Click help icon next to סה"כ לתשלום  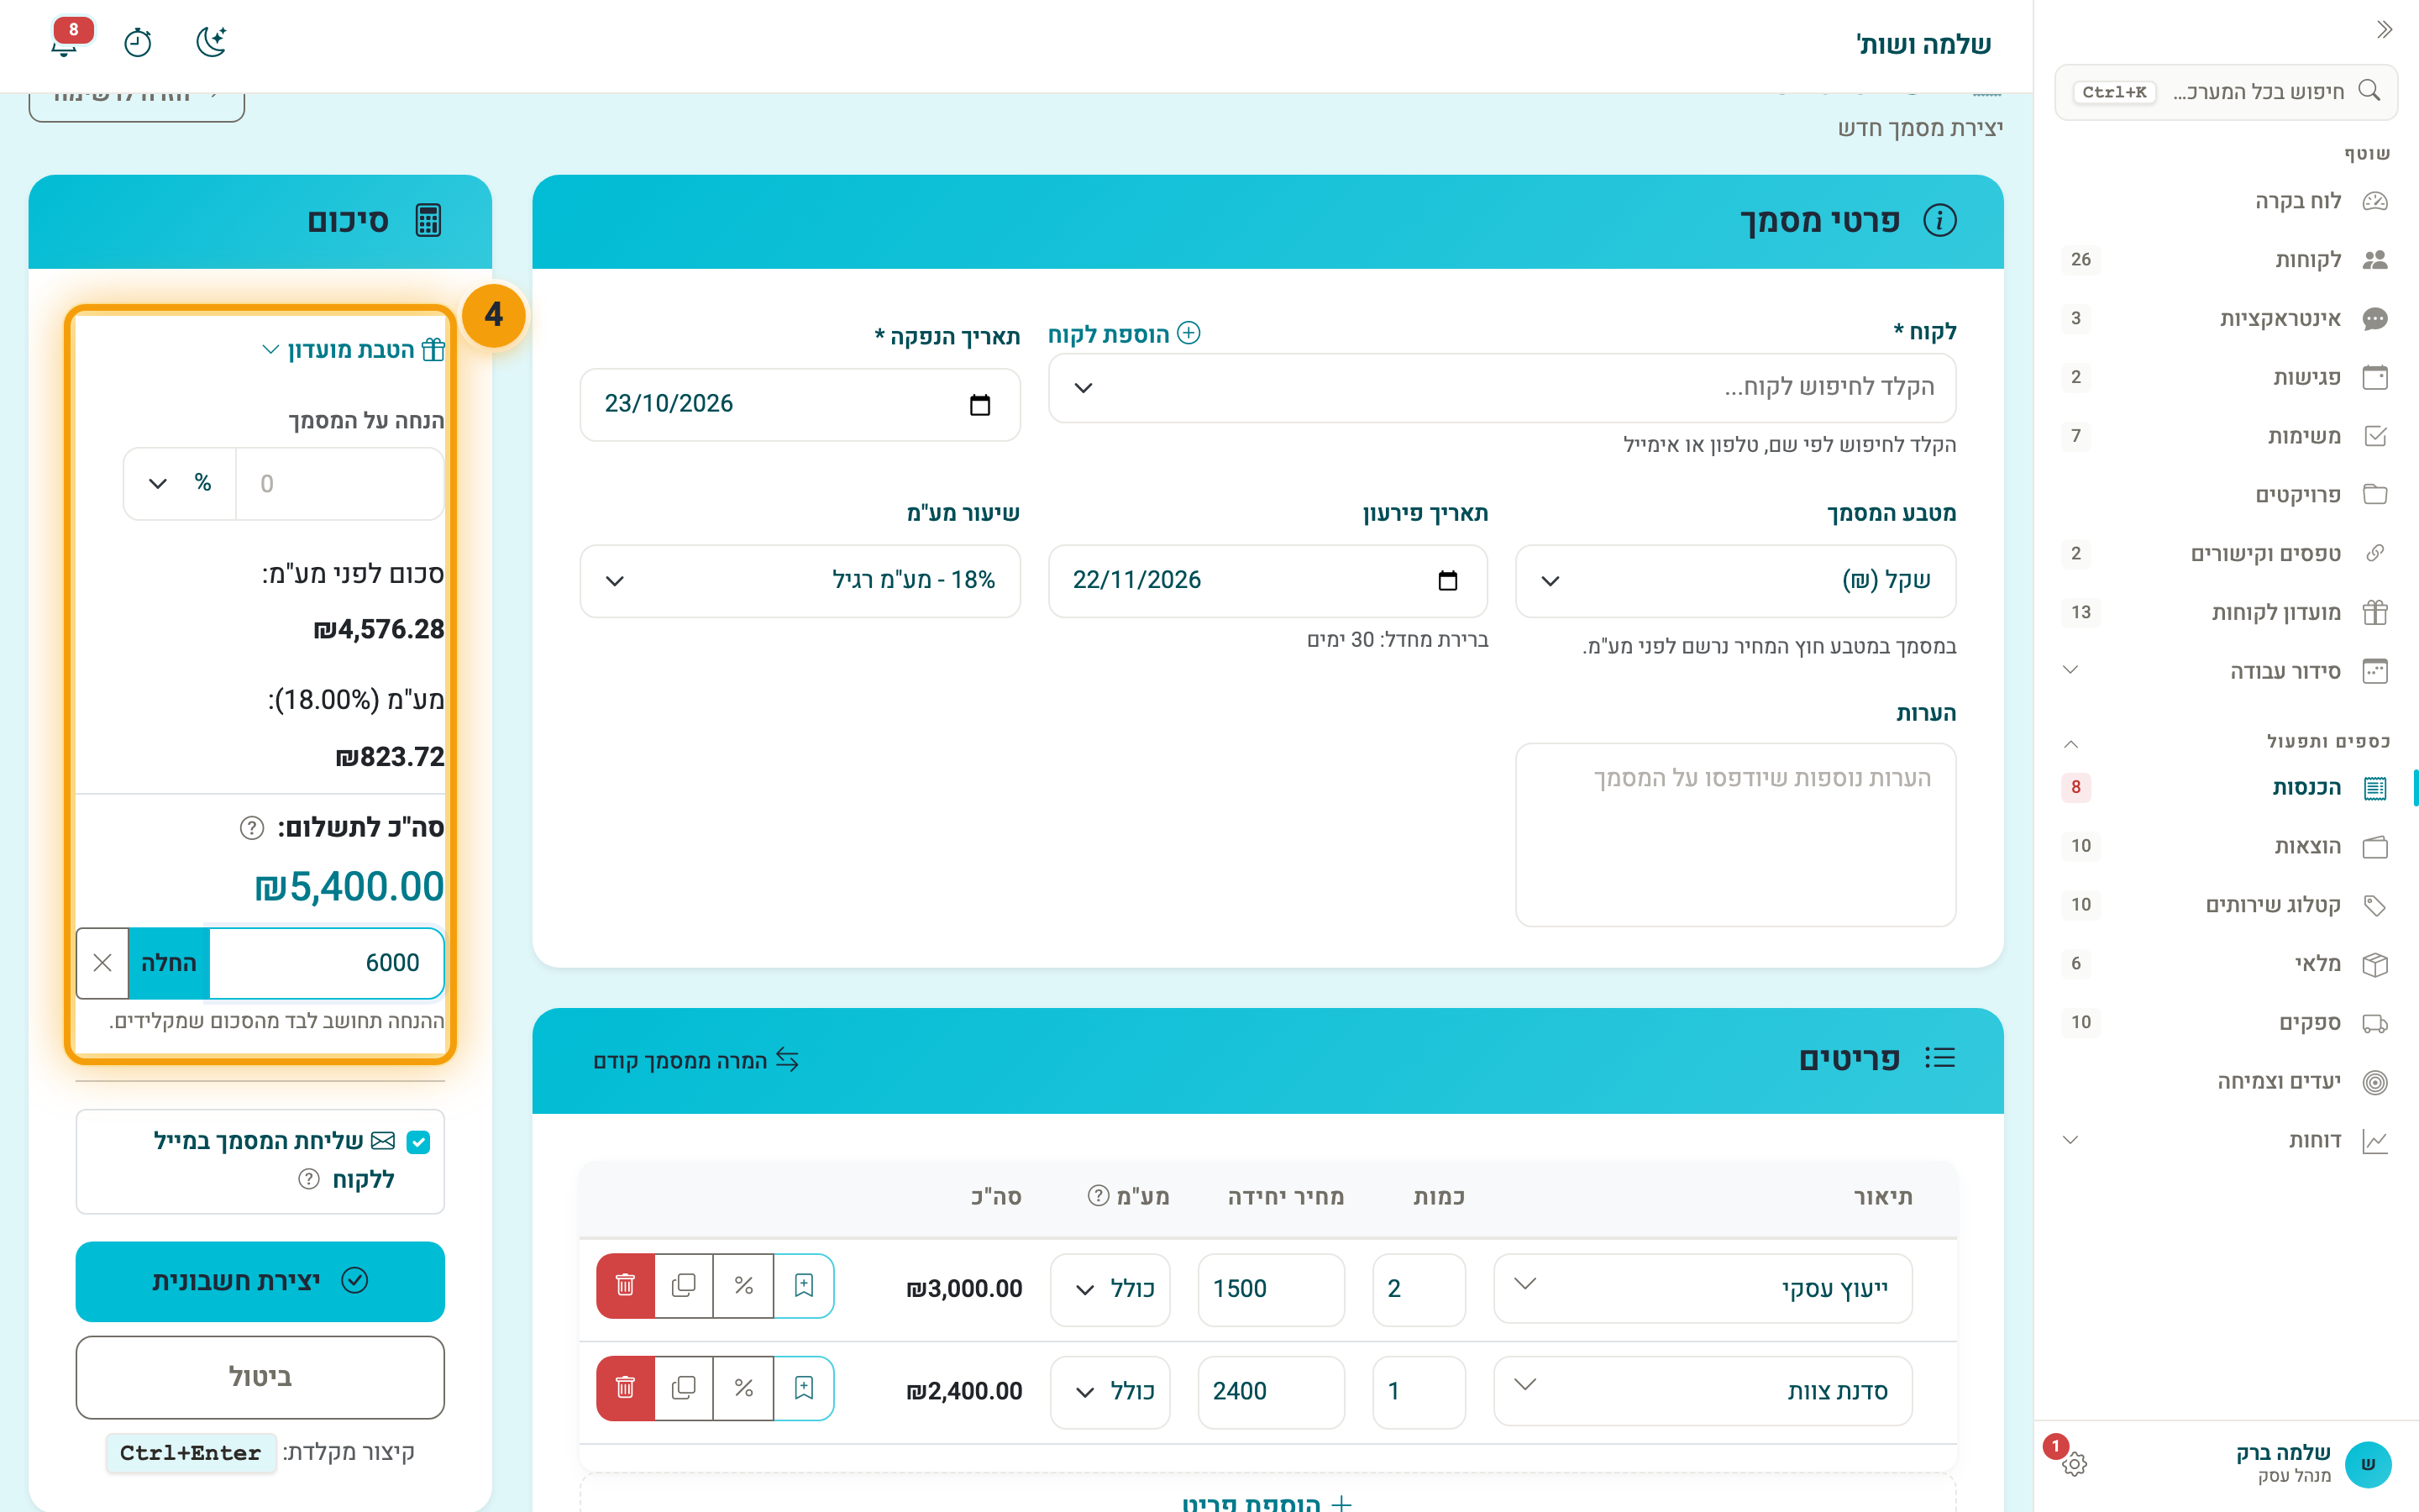[x=252, y=828]
